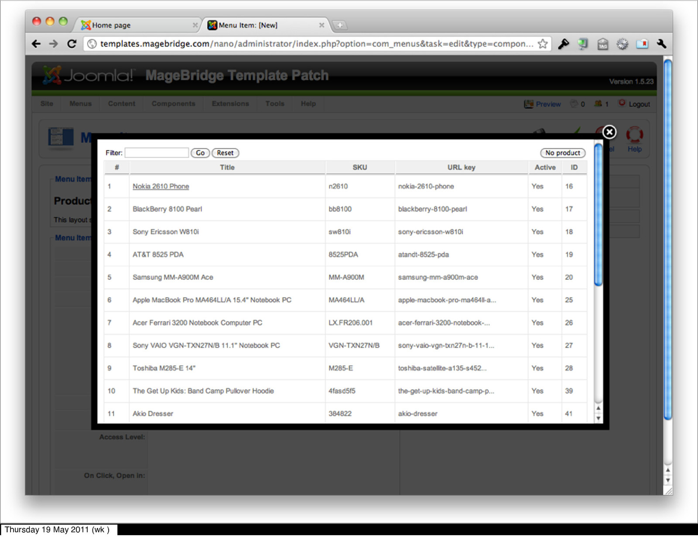Go back with browser back arrow
Image resolution: width=698 pixels, height=537 pixels.
click(x=36, y=44)
